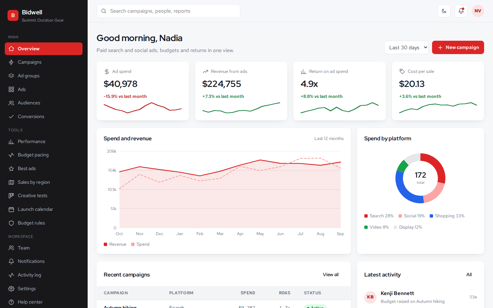Click Video 8% legend swatch

(366, 227)
